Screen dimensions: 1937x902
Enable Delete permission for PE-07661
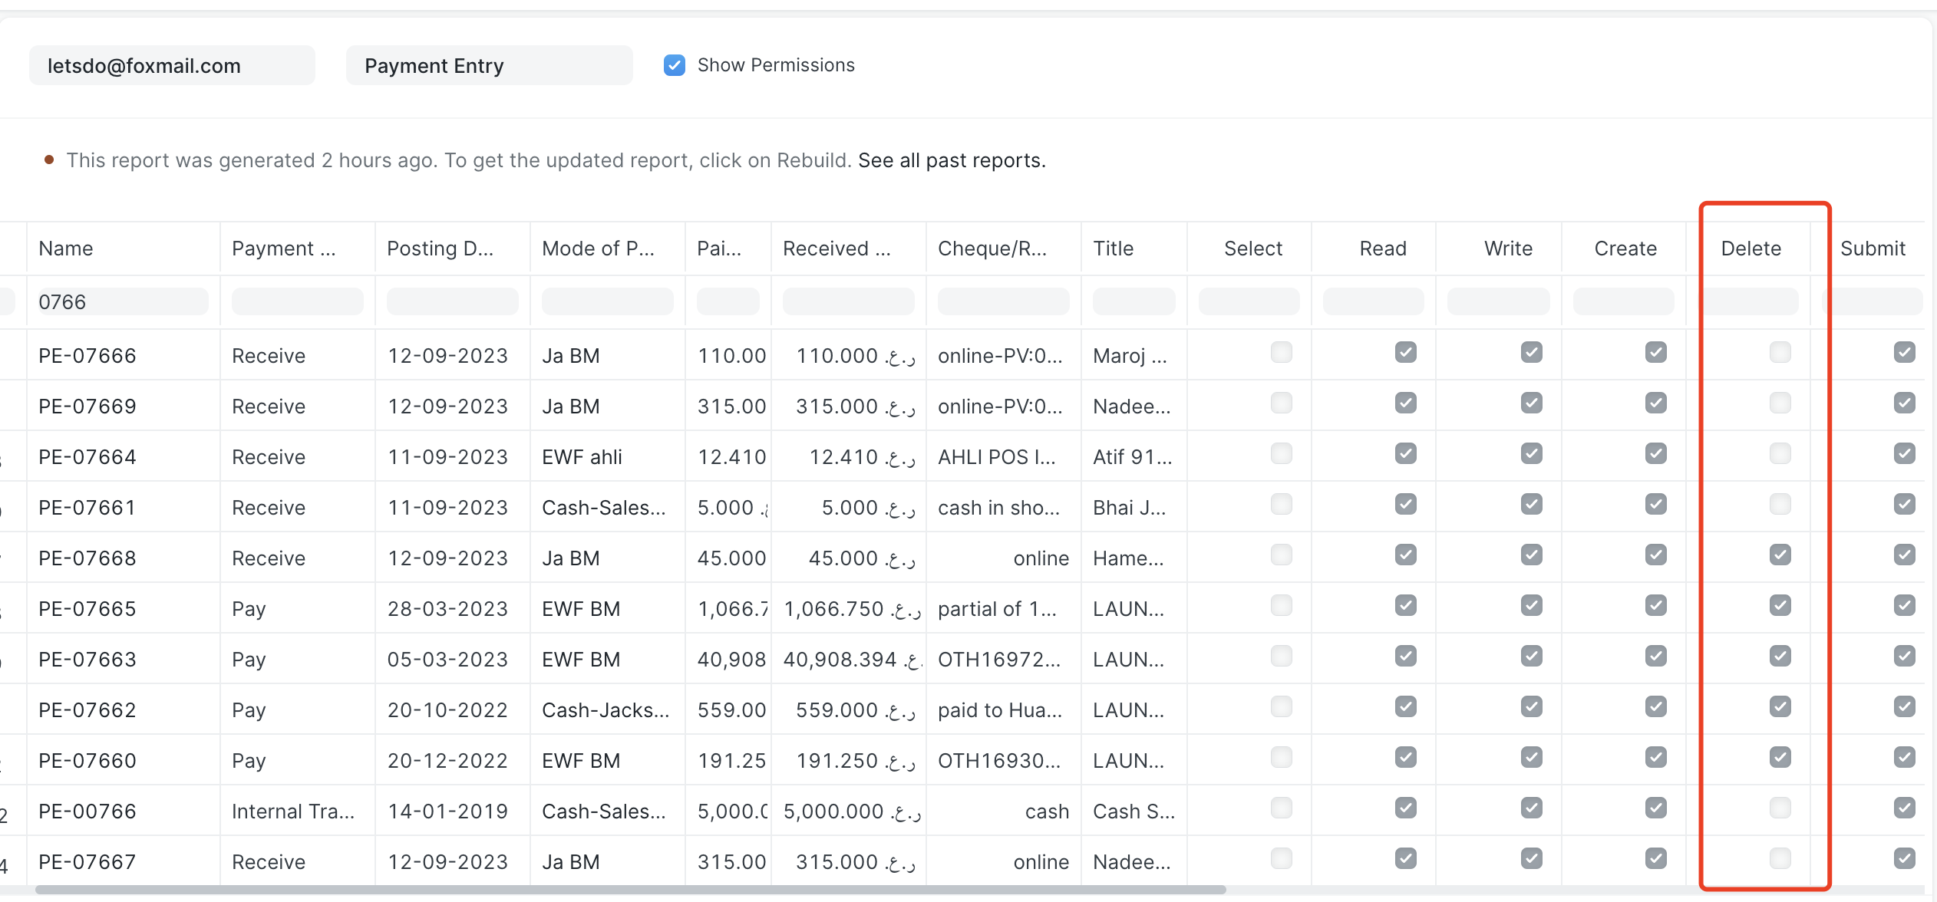click(1779, 504)
